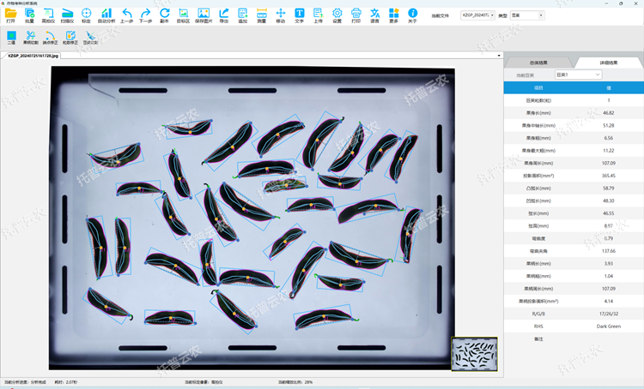Open 设置 (Settings) gear icon
The width and height of the screenshot is (644, 389).
click(x=337, y=15)
